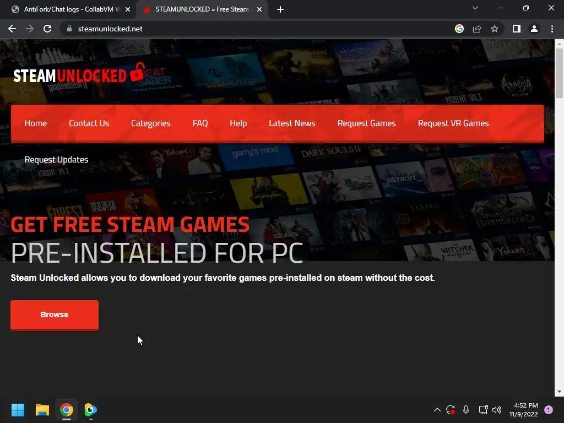Reload the steamunlocked.net page
Image resolution: width=564 pixels, height=423 pixels.
pos(47,29)
